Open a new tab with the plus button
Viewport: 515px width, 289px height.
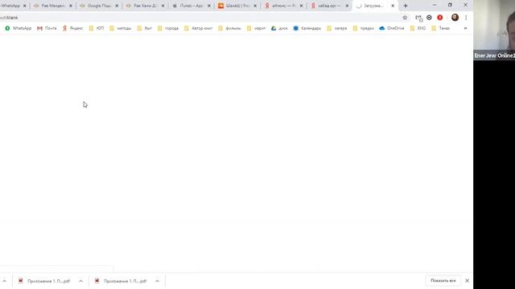406,6
